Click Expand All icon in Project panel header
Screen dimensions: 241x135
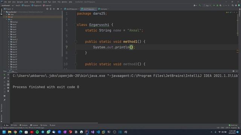pos(50,9)
